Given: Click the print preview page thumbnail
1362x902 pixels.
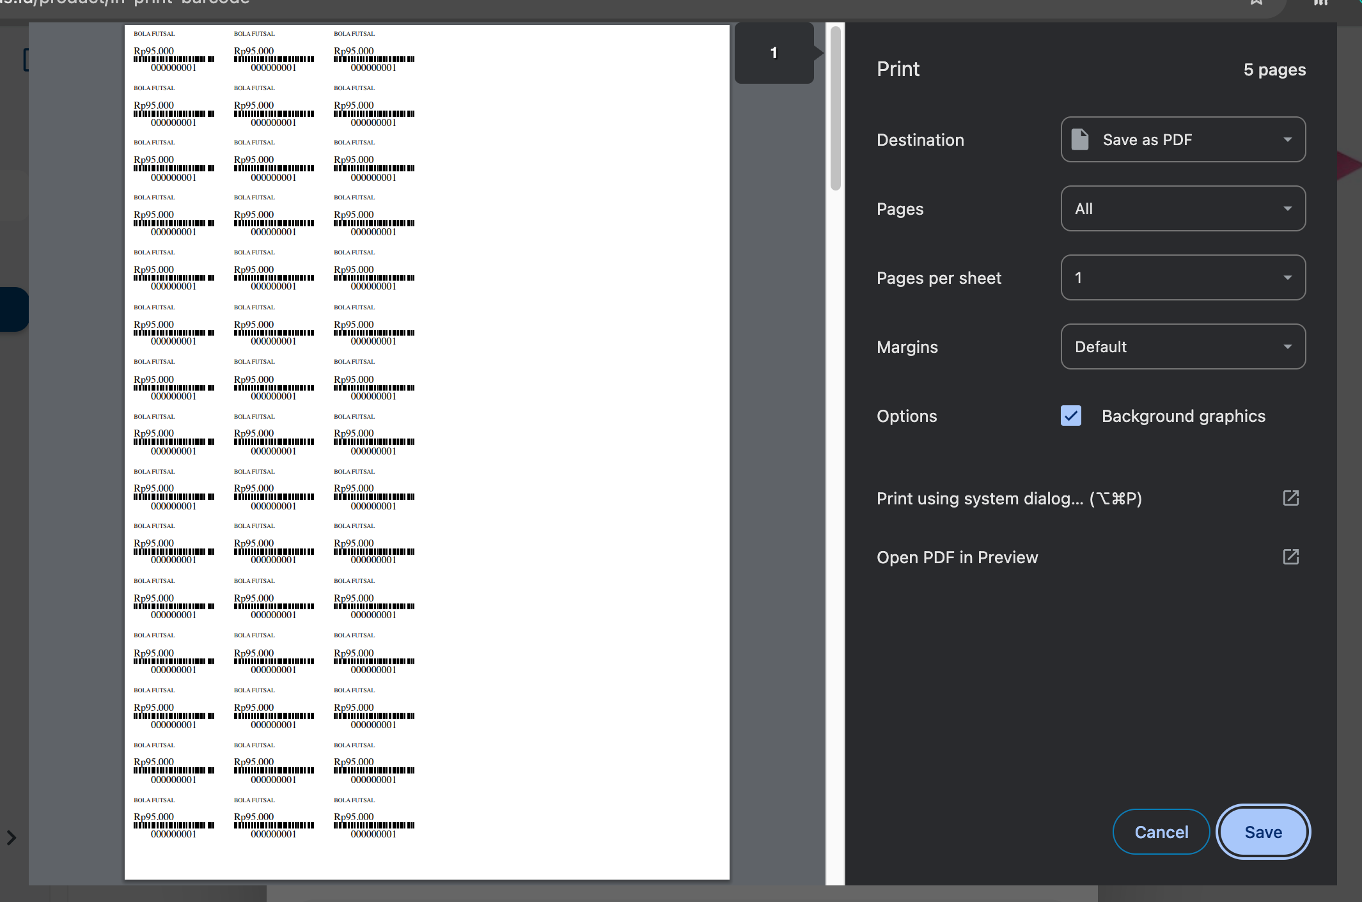Looking at the screenshot, I should click(427, 452).
